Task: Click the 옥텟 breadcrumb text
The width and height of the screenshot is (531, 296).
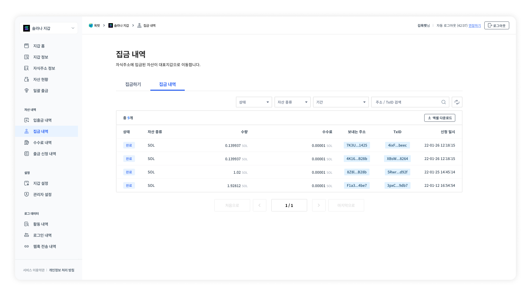Action: click(97, 25)
